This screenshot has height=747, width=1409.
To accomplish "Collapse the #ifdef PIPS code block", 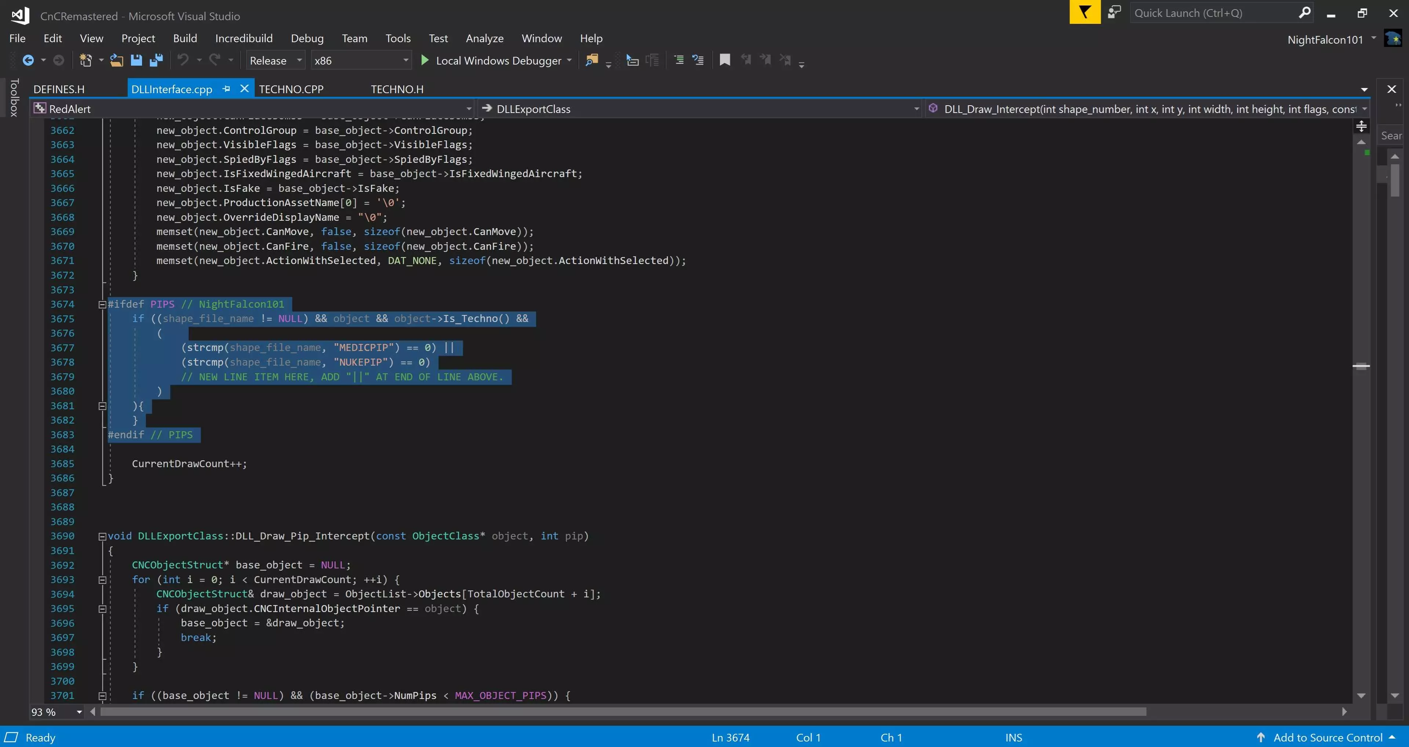I will [x=102, y=305].
